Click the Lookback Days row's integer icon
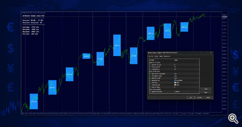Screen dimensions: 242x127 point(150,69)
